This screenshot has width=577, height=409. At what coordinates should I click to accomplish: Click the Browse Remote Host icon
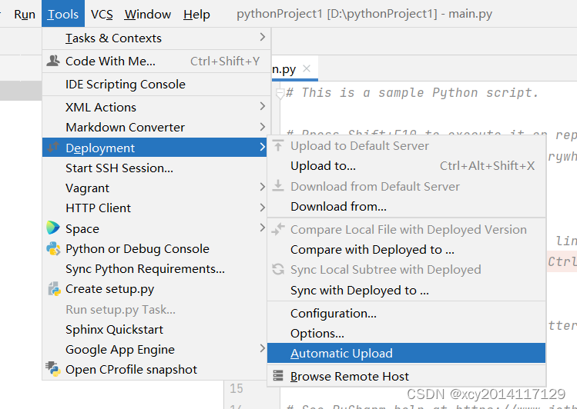(278, 376)
